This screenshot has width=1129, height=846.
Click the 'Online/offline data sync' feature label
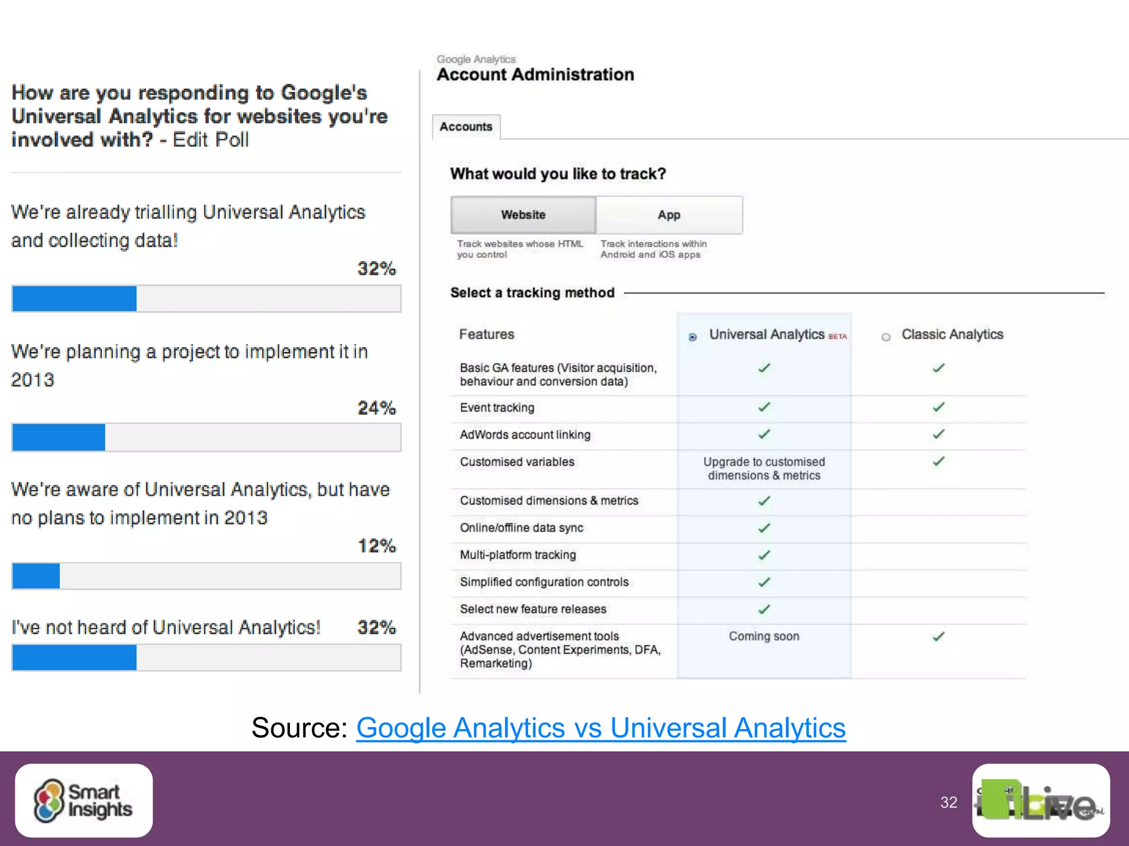coord(522,528)
